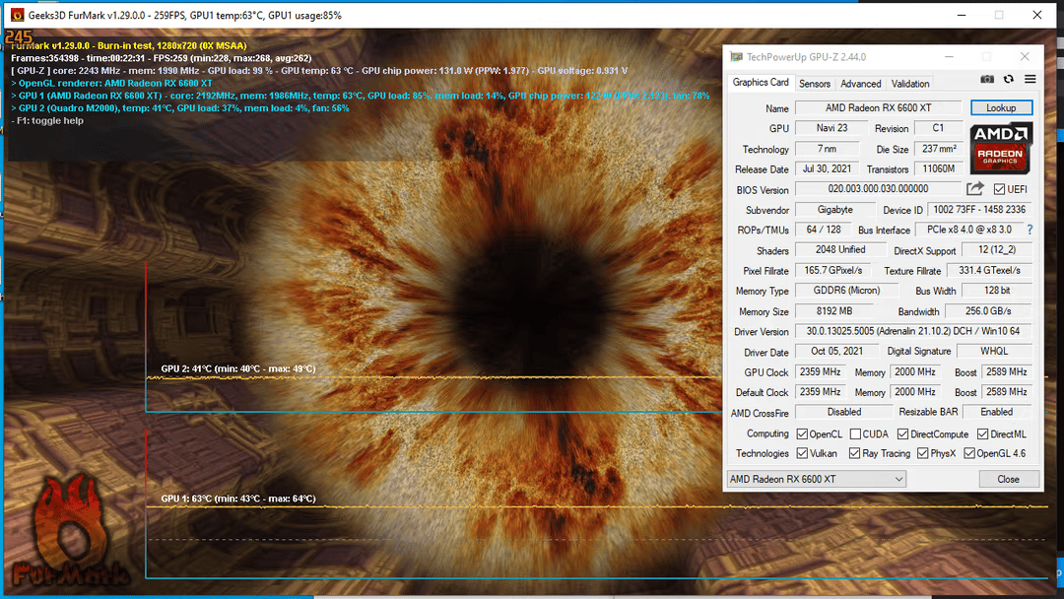This screenshot has width=1064, height=599.
Task: Click the GPU-Z refresh icon
Action: [x=1009, y=80]
